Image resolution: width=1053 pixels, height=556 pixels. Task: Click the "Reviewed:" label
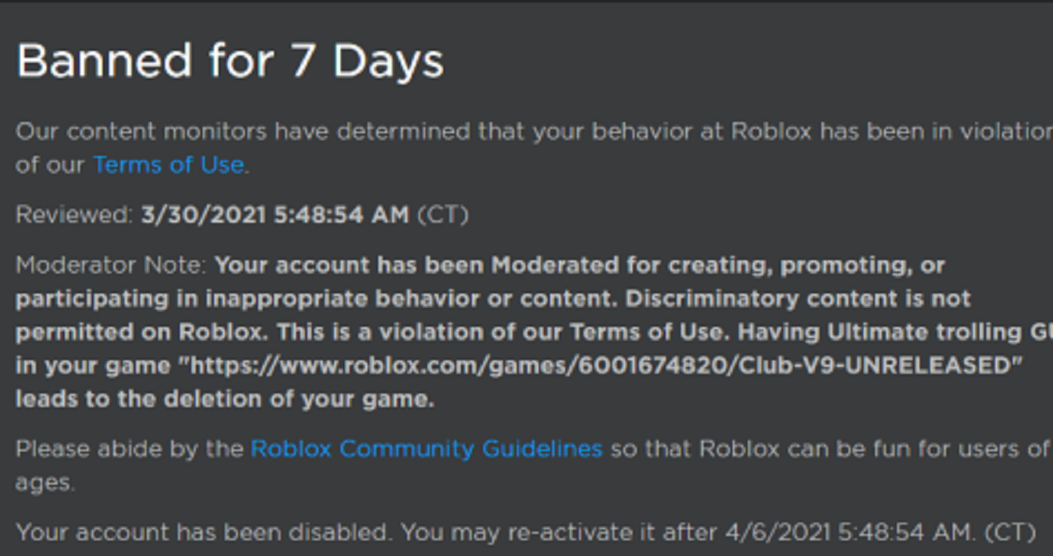(74, 215)
